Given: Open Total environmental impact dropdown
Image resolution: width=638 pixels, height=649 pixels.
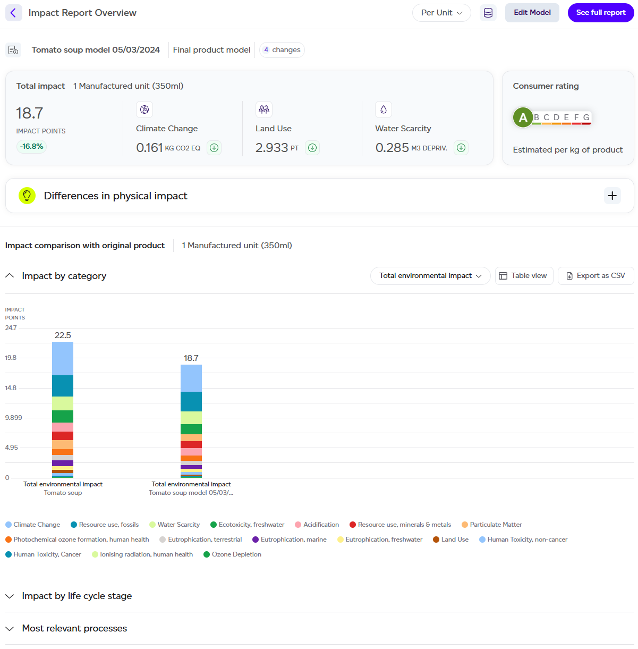Looking at the screenshot, I should coord(430,276).
